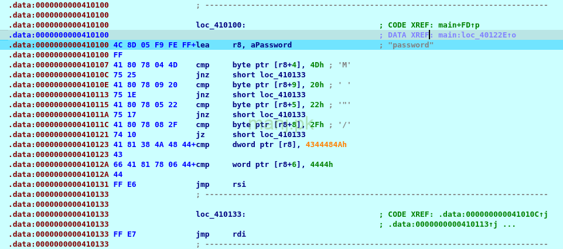Click loc_410133 target at address 41011A
The image size is (563, 249).
[283, 115]
